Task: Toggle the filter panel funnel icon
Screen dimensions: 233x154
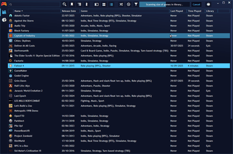Action: tap(136, 4)
